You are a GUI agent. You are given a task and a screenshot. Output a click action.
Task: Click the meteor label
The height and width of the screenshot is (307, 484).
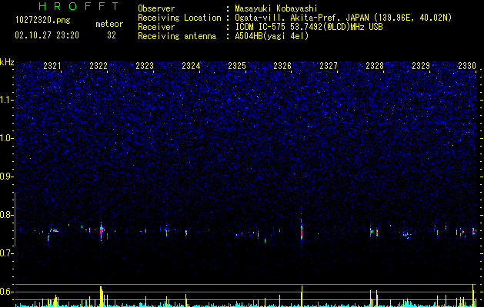(109, 24)
